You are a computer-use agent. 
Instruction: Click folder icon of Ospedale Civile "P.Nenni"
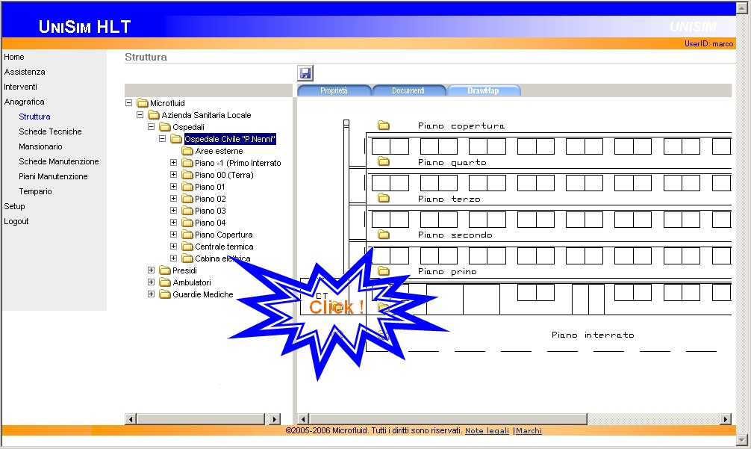pyautogui.click(x=176, y=139)
